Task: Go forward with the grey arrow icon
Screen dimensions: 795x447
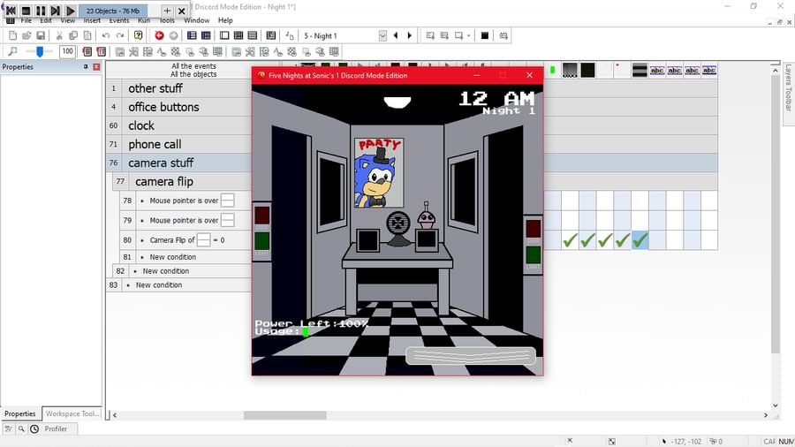Action: coord(173,35)
